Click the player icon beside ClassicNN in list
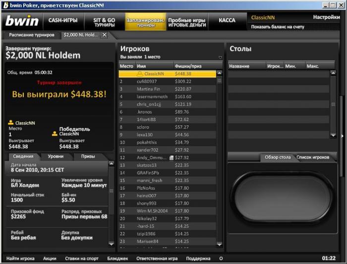Image resolution: width=347 pixels, height=264 pixels. click(x=140, y=74)
